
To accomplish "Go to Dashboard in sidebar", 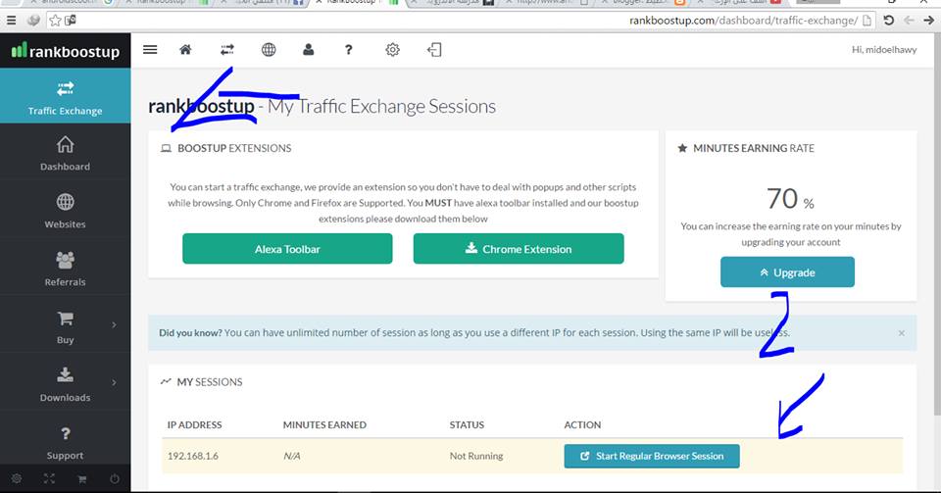I will [x=65, y=154].
